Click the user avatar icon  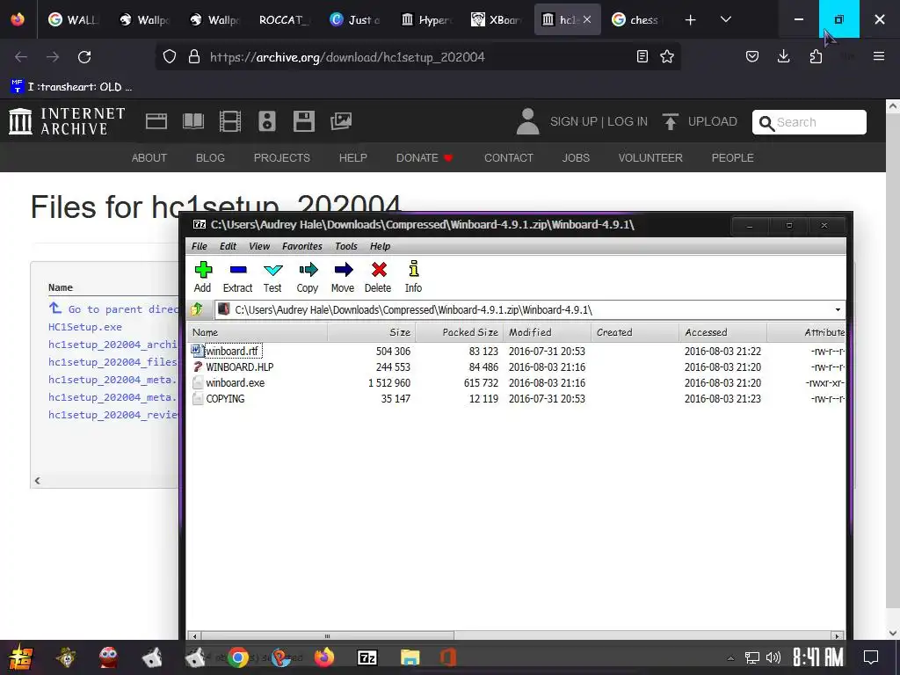point(527,121)
